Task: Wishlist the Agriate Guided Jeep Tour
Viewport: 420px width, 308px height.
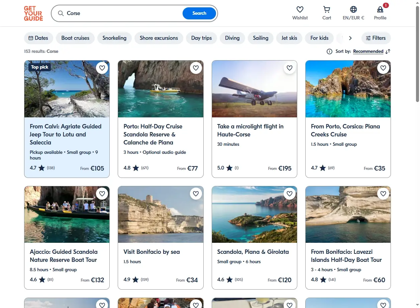Action: 102,68
